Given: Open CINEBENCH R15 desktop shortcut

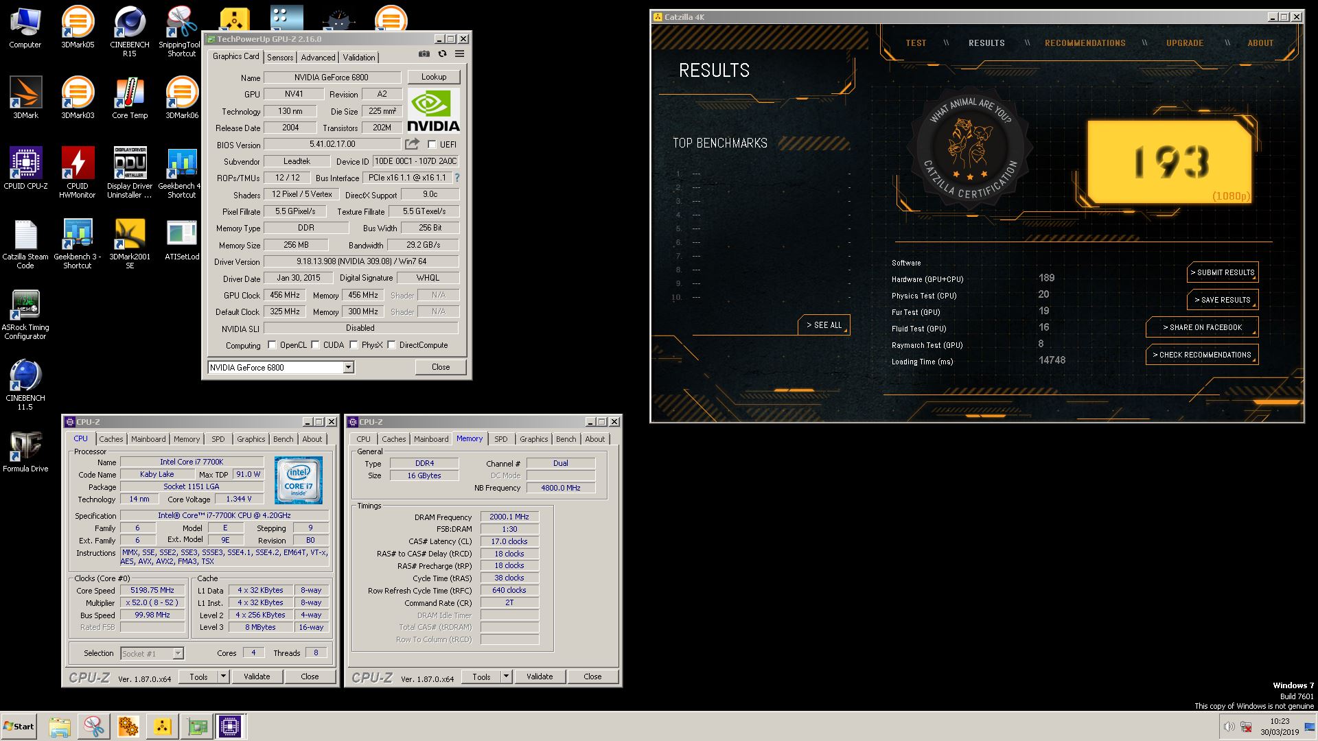Looking at the screenshot, I should (130, 32).
